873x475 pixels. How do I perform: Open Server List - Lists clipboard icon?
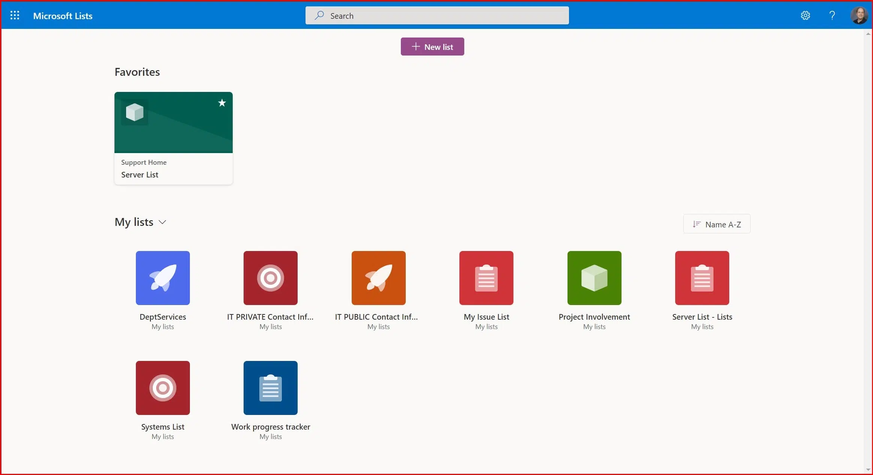point(702,278)
